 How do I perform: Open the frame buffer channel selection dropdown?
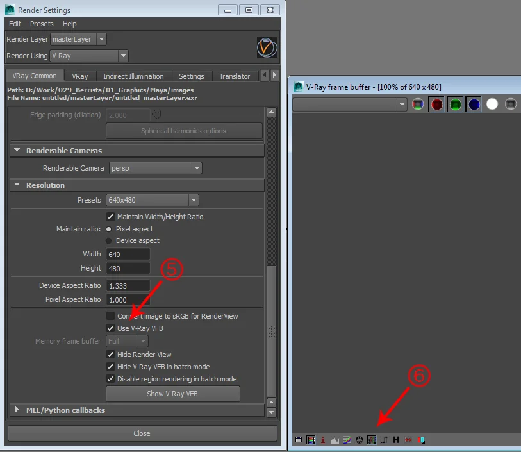[x=350, y=105]
